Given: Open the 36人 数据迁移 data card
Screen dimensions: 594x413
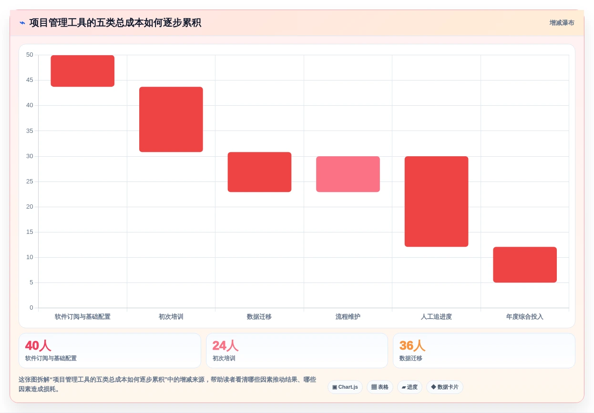Looking at the screenshot, I should pos(484,351).
